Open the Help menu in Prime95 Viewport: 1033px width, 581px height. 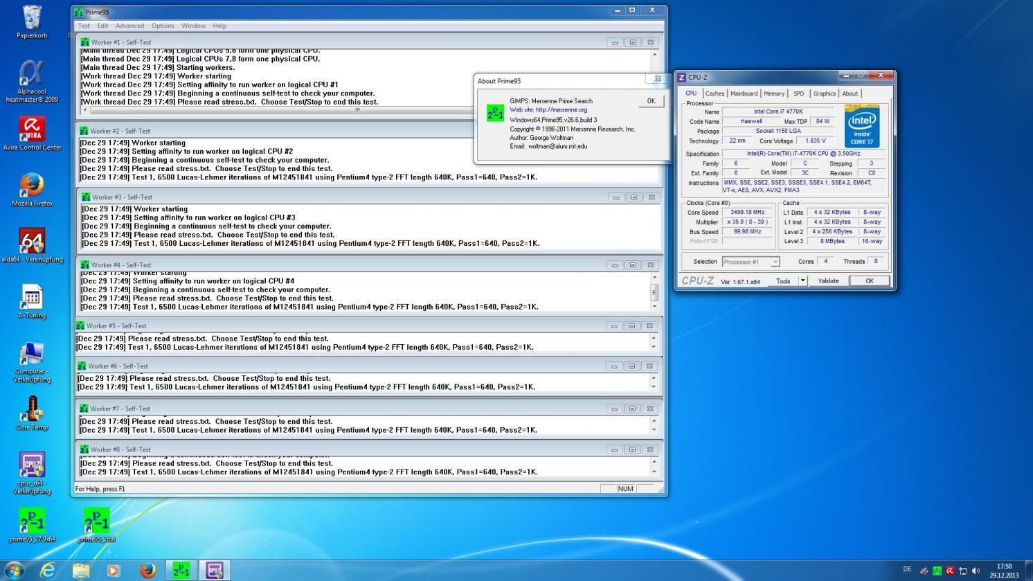coord(219,26)
